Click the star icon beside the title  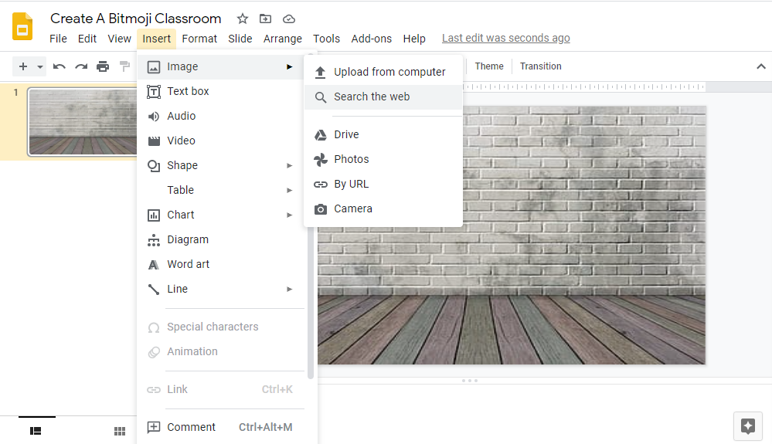tap(243, 19)
